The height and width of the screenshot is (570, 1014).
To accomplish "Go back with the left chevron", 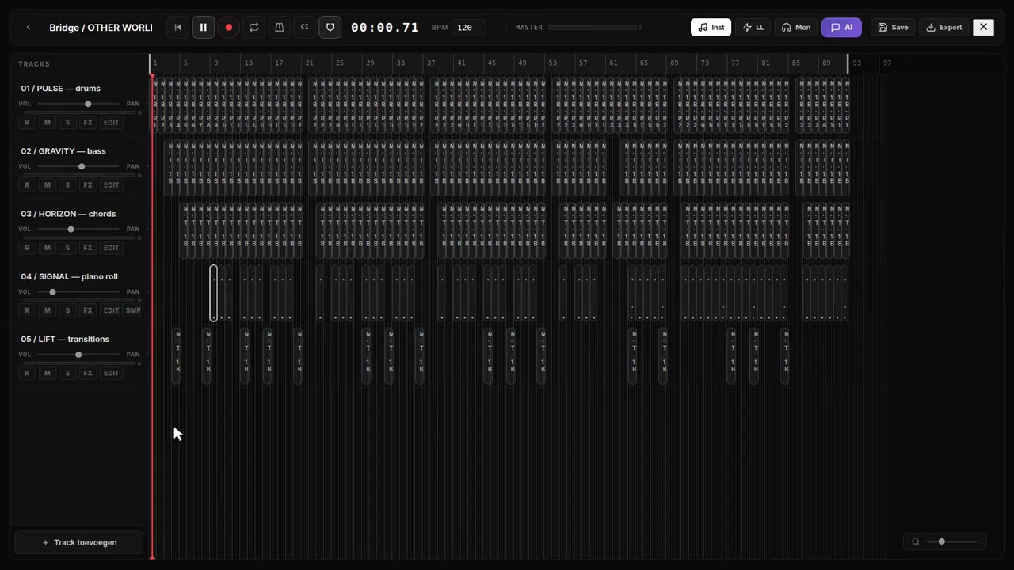I will [x=29, y=28].
